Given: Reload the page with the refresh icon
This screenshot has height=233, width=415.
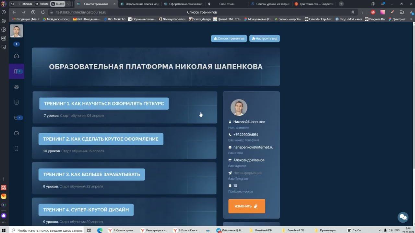Looking at the screenshot, I should [43, 12].
